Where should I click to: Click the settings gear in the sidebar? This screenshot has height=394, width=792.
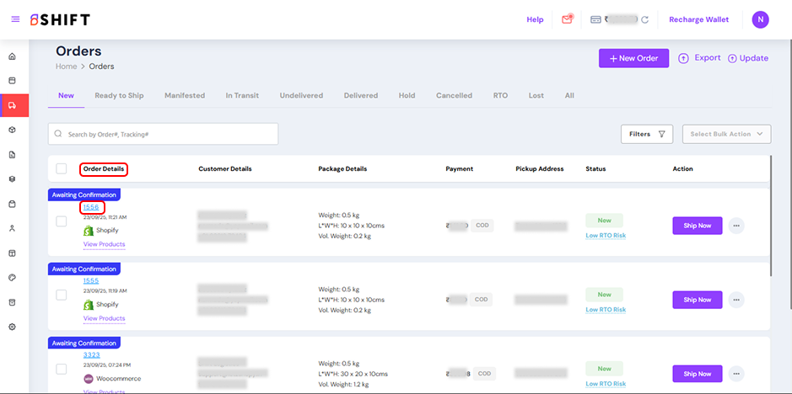click(x=12, y=327)
